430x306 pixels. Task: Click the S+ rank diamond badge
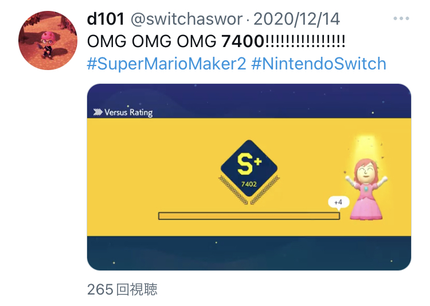click(249, 168)
